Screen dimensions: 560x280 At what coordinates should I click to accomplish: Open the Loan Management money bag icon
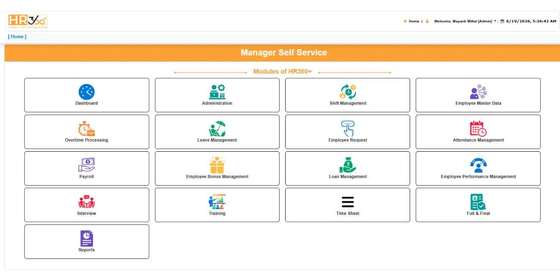pyautogui.click(x=348, y=165)
